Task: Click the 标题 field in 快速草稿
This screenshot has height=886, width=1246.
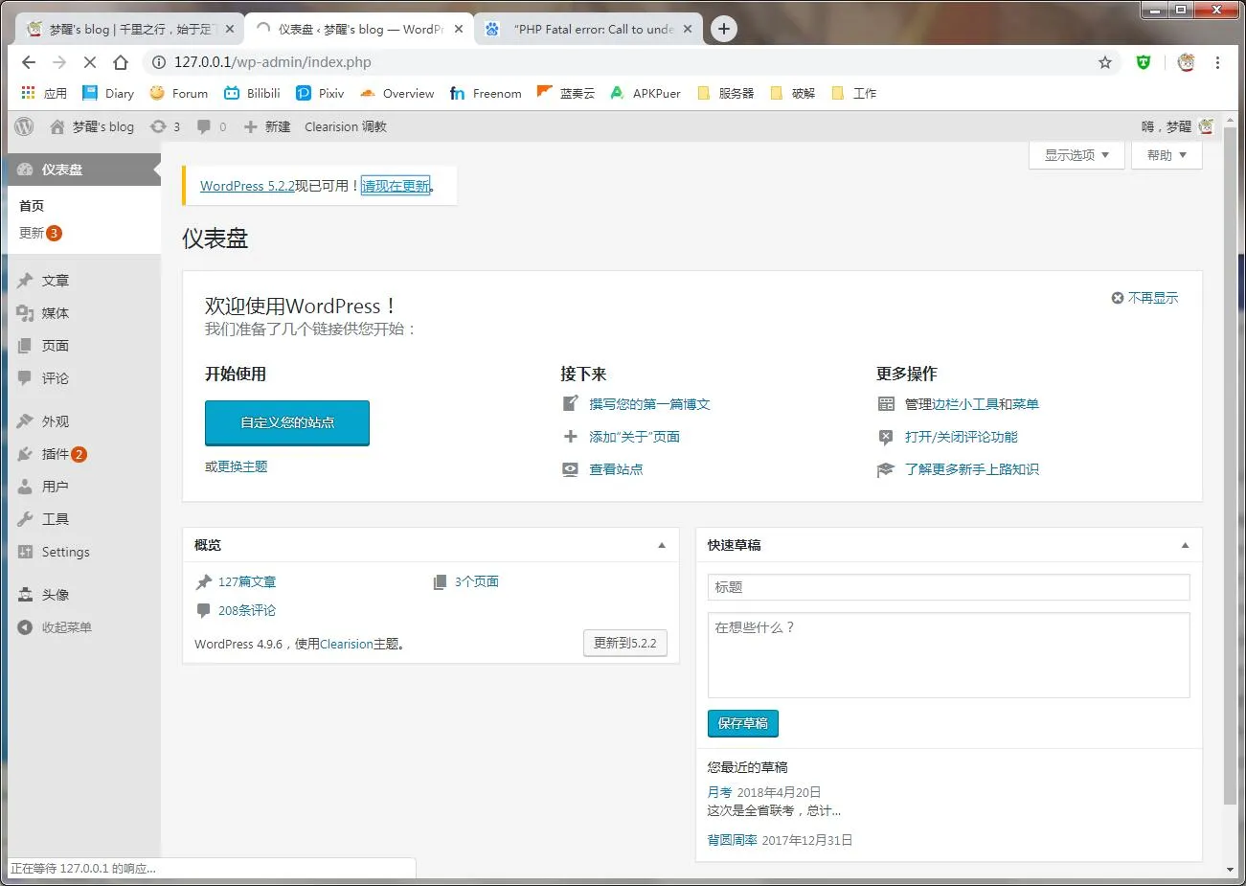Action: tap(948, 587)
